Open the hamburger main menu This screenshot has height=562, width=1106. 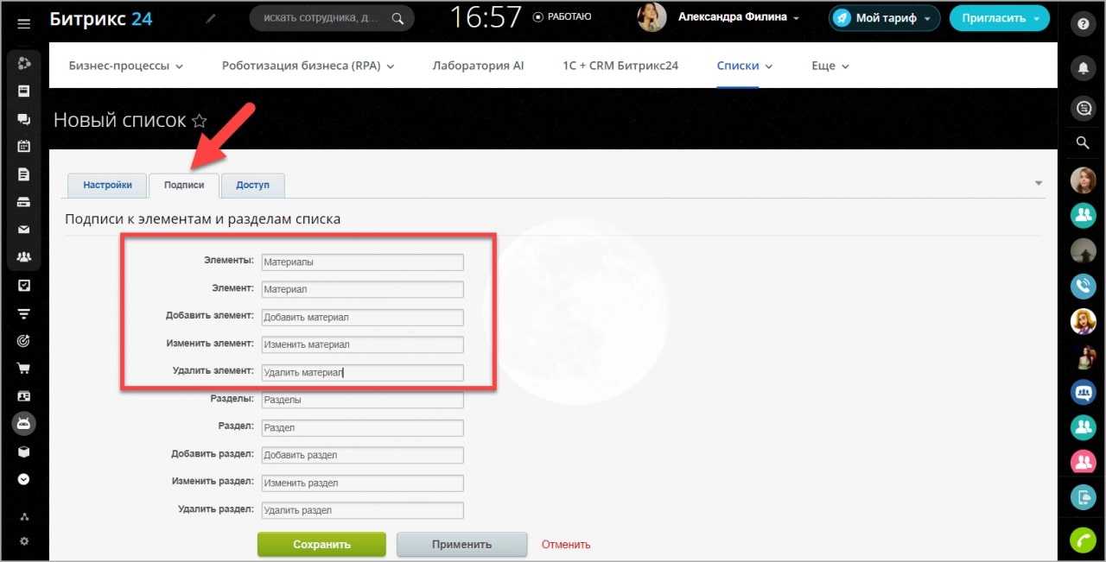coord(24,23)
